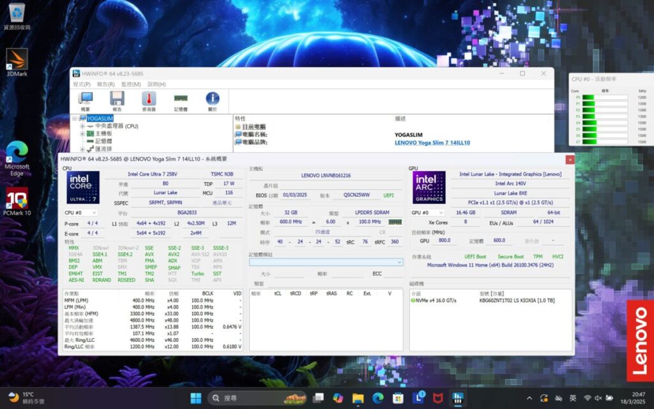Open Microsoft Edge from the taskbar

pos(378,398)
